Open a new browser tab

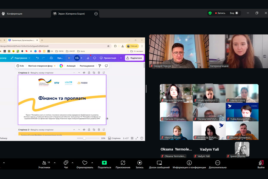[x=42, y=40]
